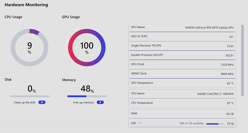248x133 pixels.
Task: Select the GPU Clock row label
Action: click(138, 64)
